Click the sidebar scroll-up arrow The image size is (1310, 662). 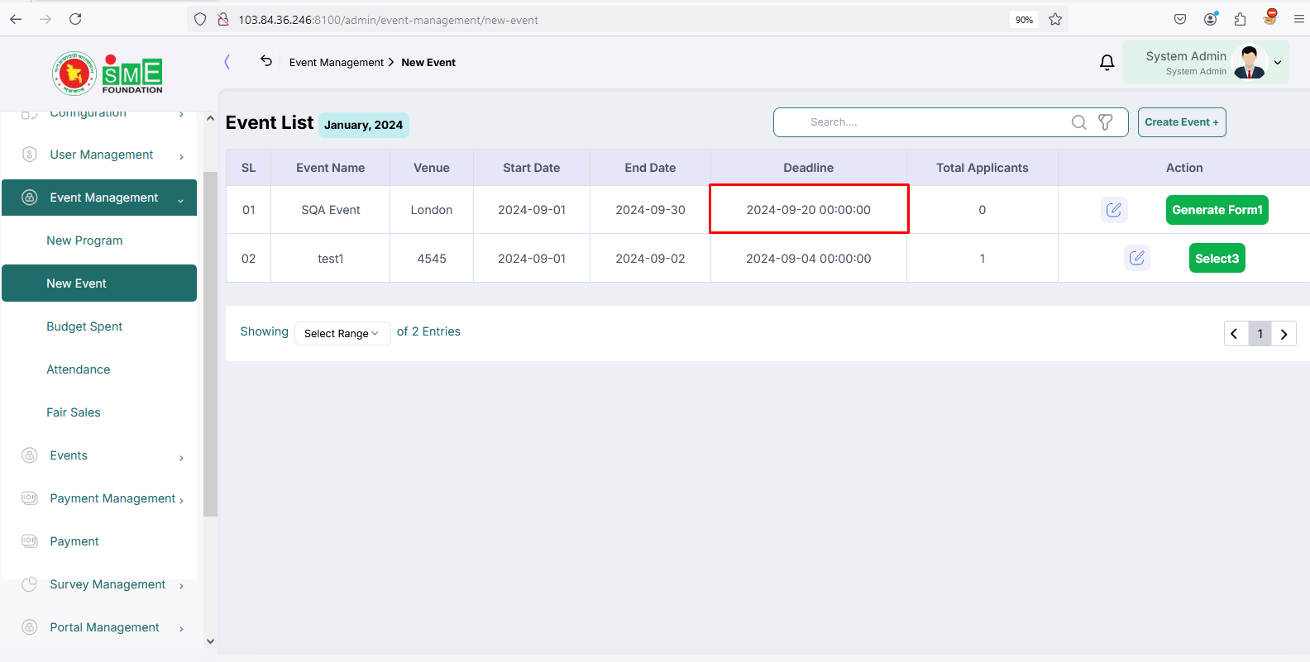(x=210, y=120)
